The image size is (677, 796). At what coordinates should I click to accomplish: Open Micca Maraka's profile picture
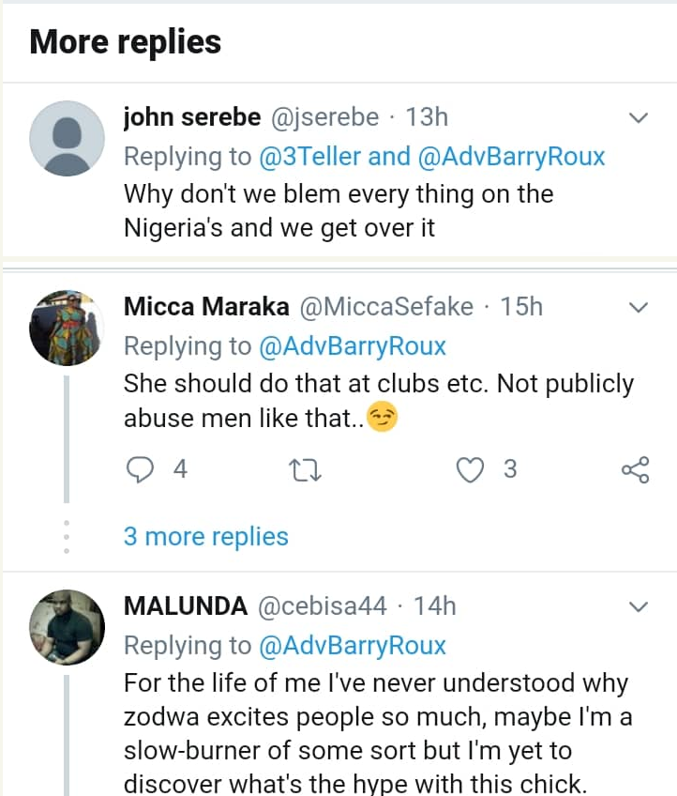click(67, 328)
